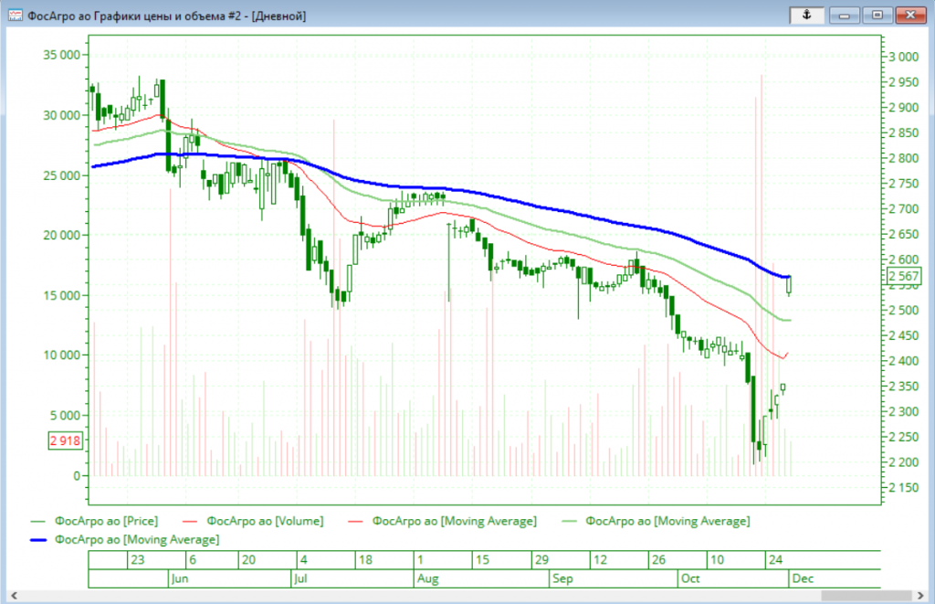The height and width of the screenshot is (604, 935).
Task: Close the ФосАгро chart window
Action: pyautogui.click(x=909, y=15)
